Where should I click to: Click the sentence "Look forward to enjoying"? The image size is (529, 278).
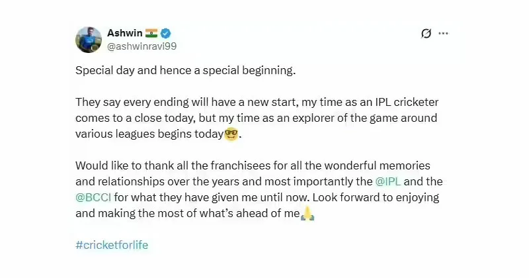point(376,197)
